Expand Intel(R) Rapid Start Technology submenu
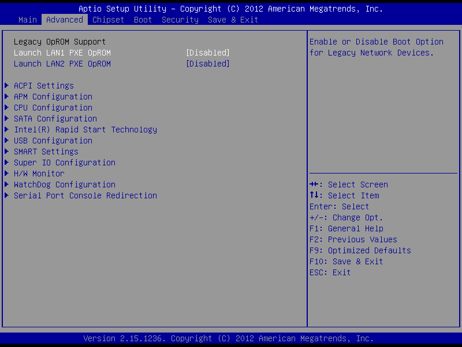This screenshot has height=347, width=462. click(x=85, y=130)
